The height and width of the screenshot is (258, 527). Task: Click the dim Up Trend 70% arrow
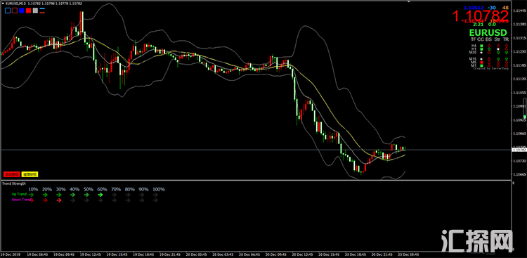tap(114, 195)
